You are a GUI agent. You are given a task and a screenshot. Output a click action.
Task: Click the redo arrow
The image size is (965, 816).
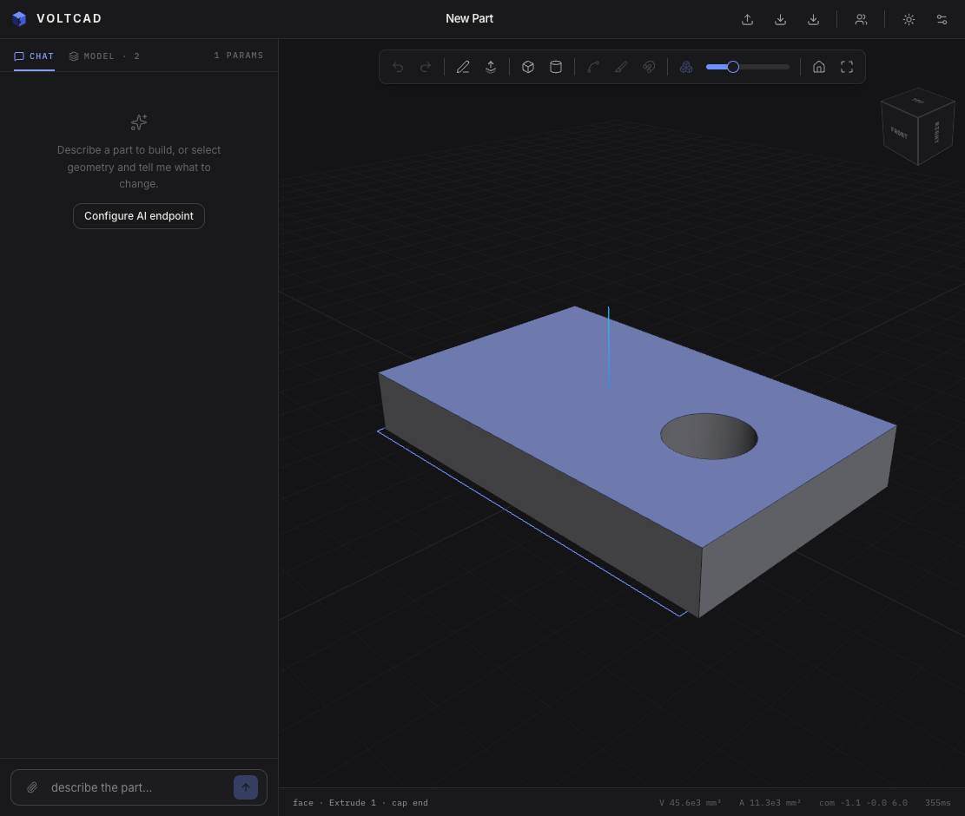(x=426, y=67)
